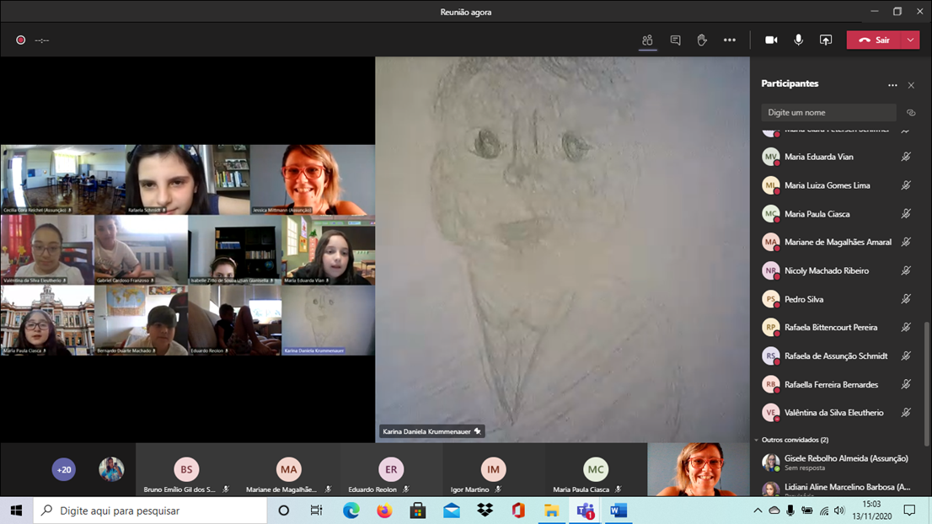Open Firefox from the taskbar
Viewport: 932px width, 524px height.
pos(384,511)
